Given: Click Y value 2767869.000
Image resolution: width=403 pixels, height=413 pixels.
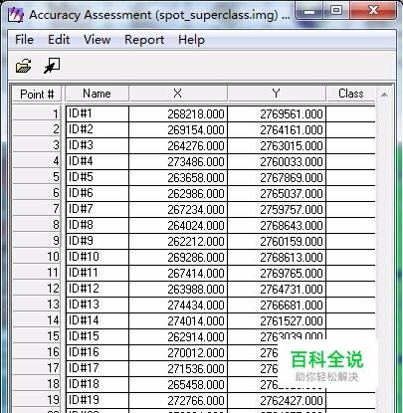Looking at the screenshot, I should 277,177.
